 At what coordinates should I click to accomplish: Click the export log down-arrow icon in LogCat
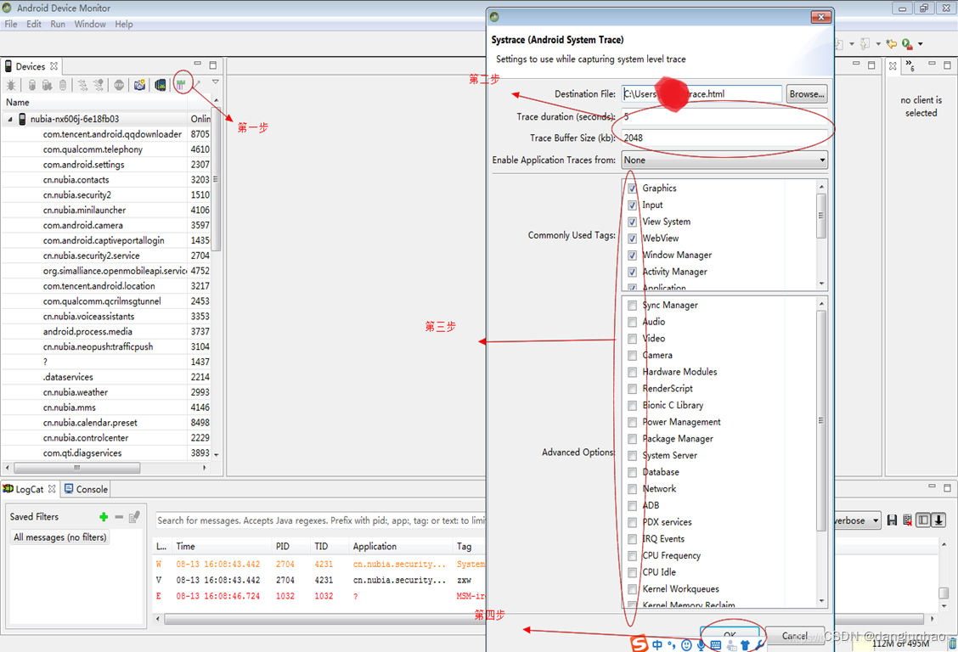tap(938, 520)
